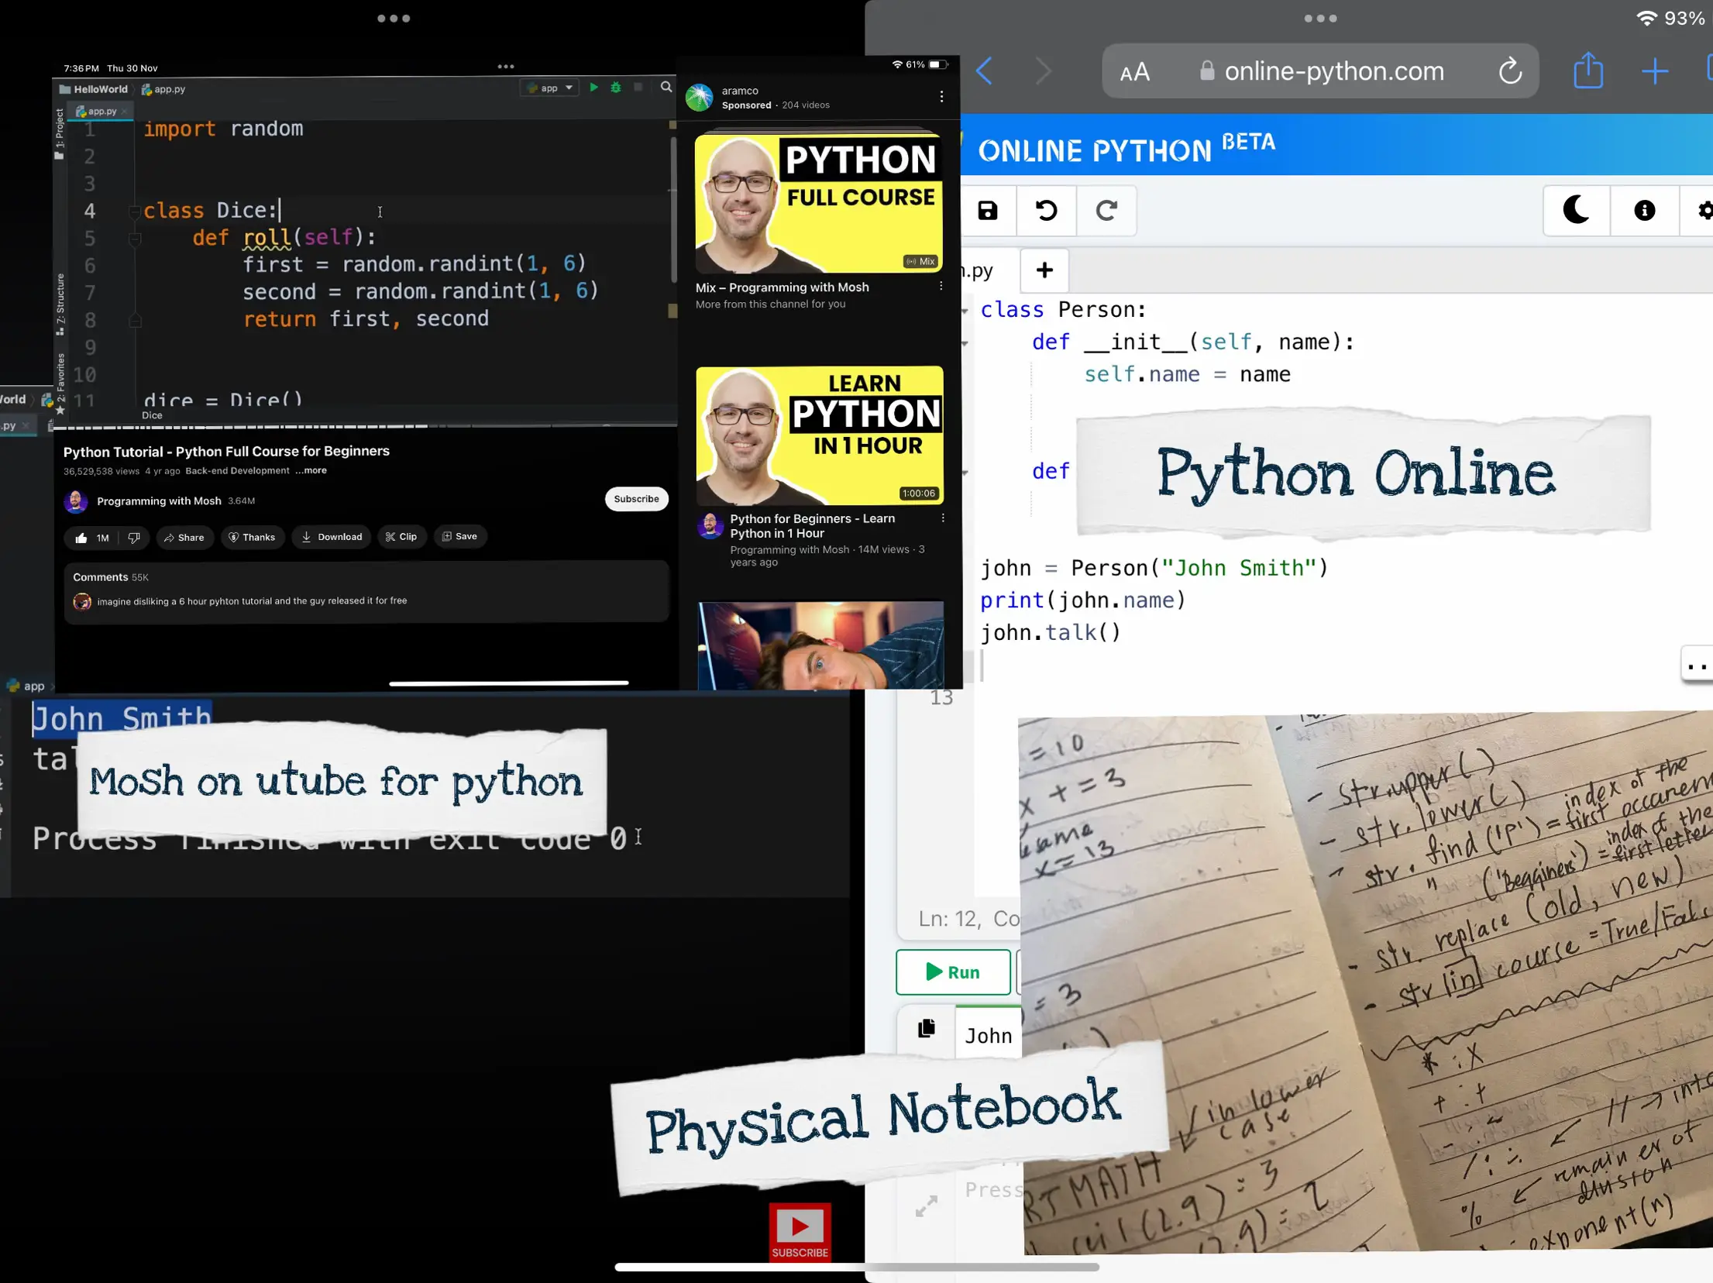The height and width of the screenshot is (1283, 1713).
Task: Open the three-dot menu beside aramco sponsor
Action: coord(941,97)
